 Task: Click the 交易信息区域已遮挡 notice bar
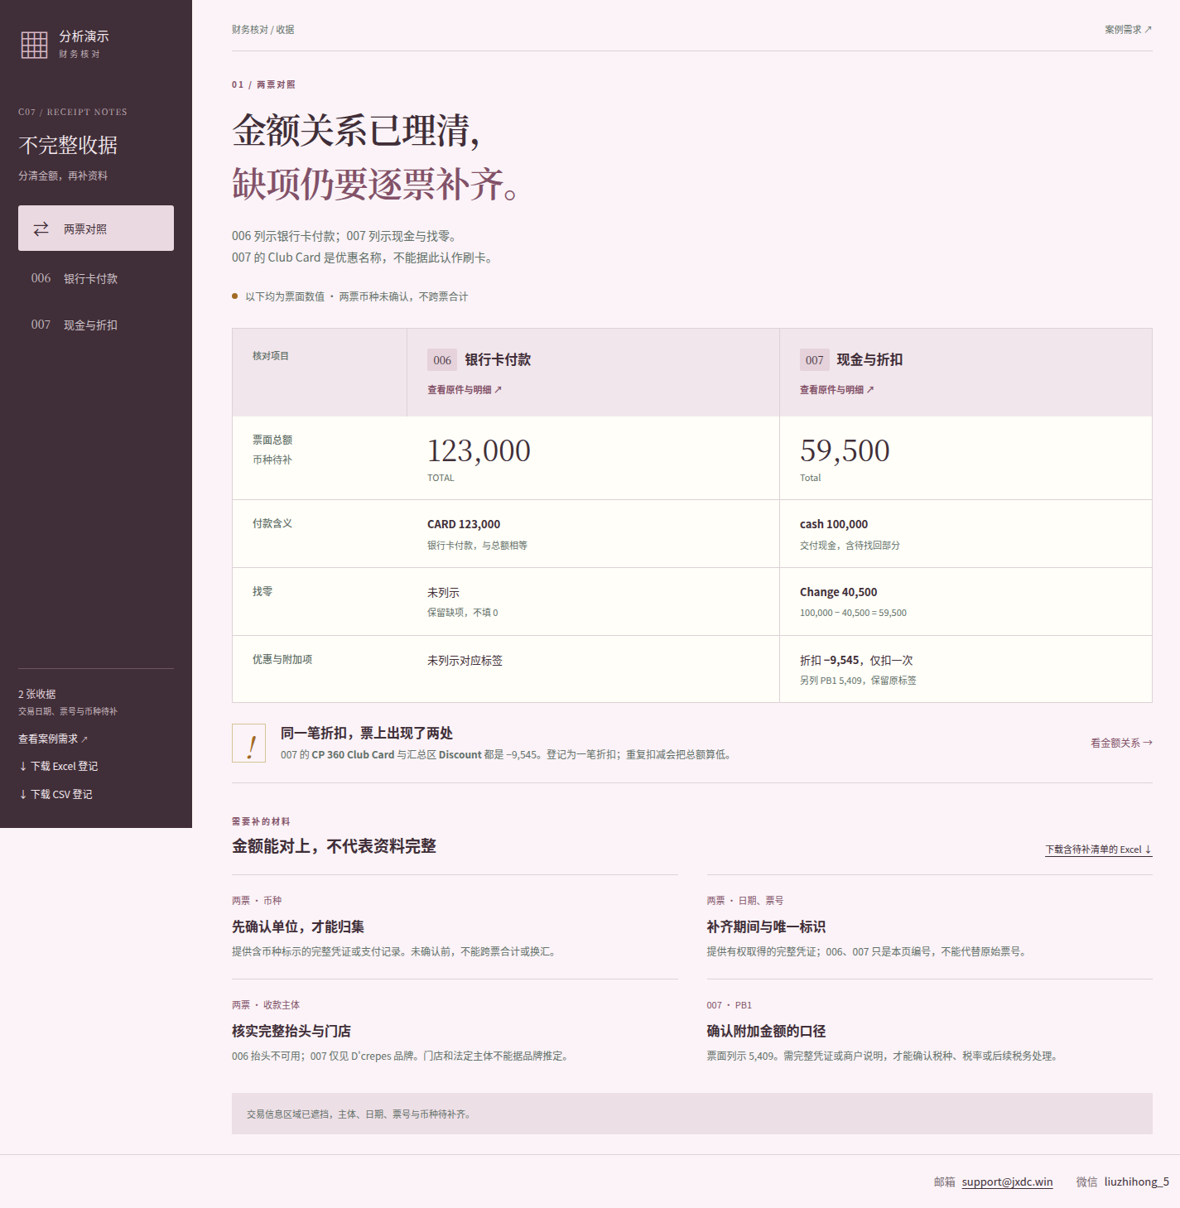click(692, 1114)
